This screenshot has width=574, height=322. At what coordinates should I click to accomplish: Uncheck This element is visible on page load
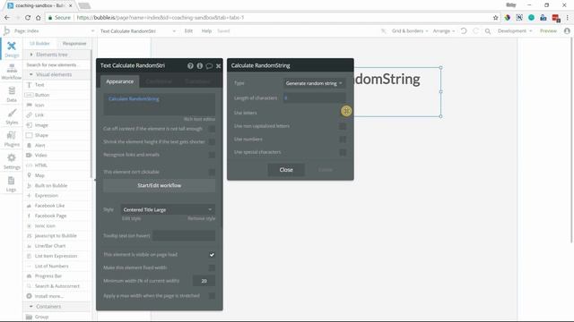(212, 255)
